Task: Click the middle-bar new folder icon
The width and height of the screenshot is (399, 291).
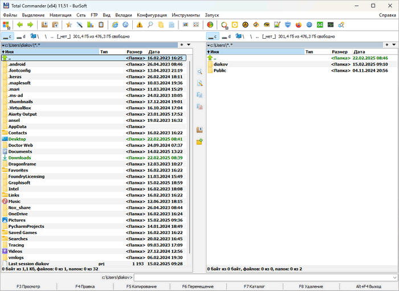Action: [199, 142]
